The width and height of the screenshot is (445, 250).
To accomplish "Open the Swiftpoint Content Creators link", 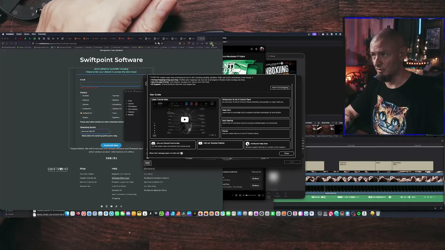I will 156,178.
